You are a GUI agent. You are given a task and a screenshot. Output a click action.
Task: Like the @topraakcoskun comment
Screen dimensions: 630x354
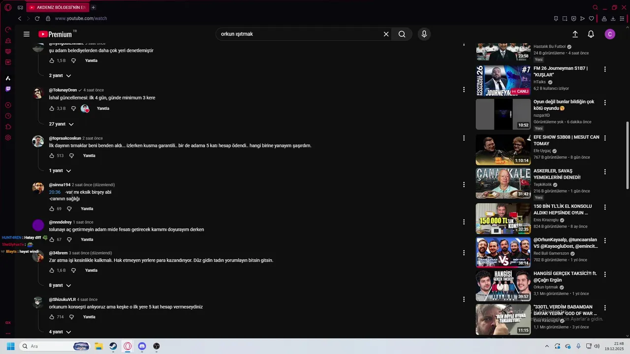click(52, 156)
